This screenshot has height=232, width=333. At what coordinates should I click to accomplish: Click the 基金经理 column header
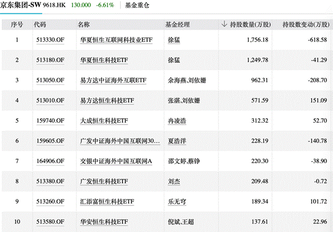(x=177, y=25)
